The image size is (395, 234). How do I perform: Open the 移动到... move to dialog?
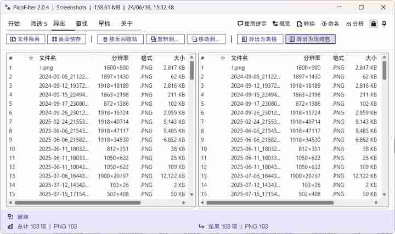pyautogui.click(x=206, y=39)
